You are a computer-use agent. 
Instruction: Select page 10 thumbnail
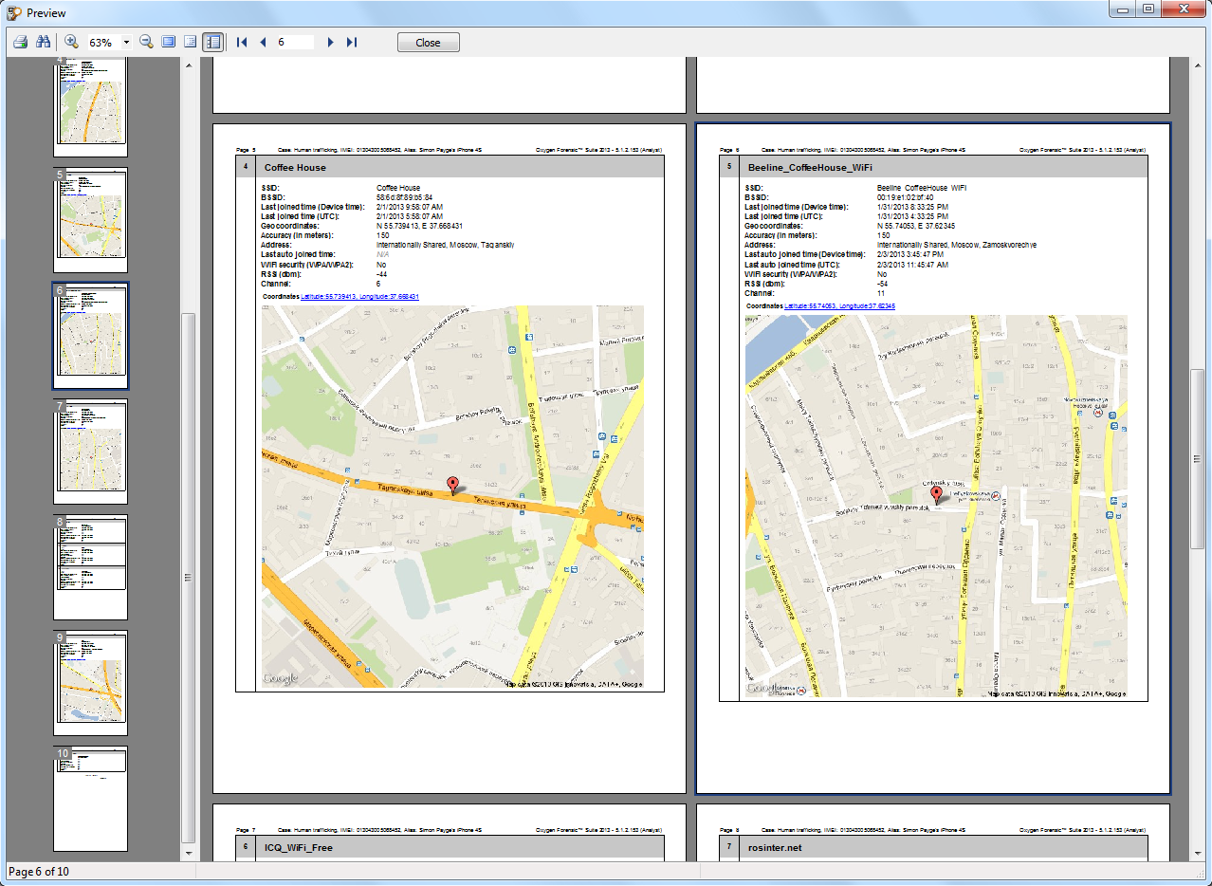(x=90, y=799)
